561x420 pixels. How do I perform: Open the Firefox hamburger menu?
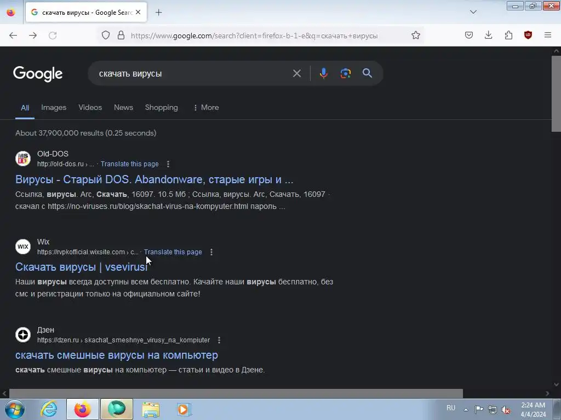tap(548, 36)
